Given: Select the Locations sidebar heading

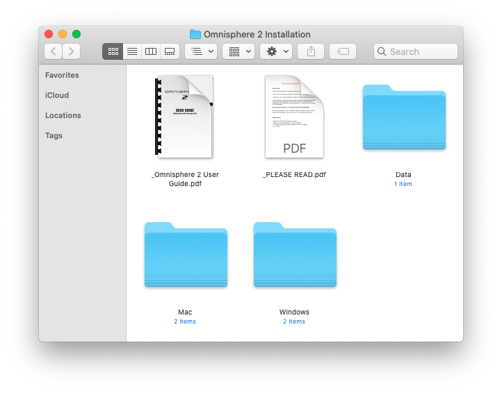Looking at the screenshot, I should pyautogui.click(x=63, y=115).
